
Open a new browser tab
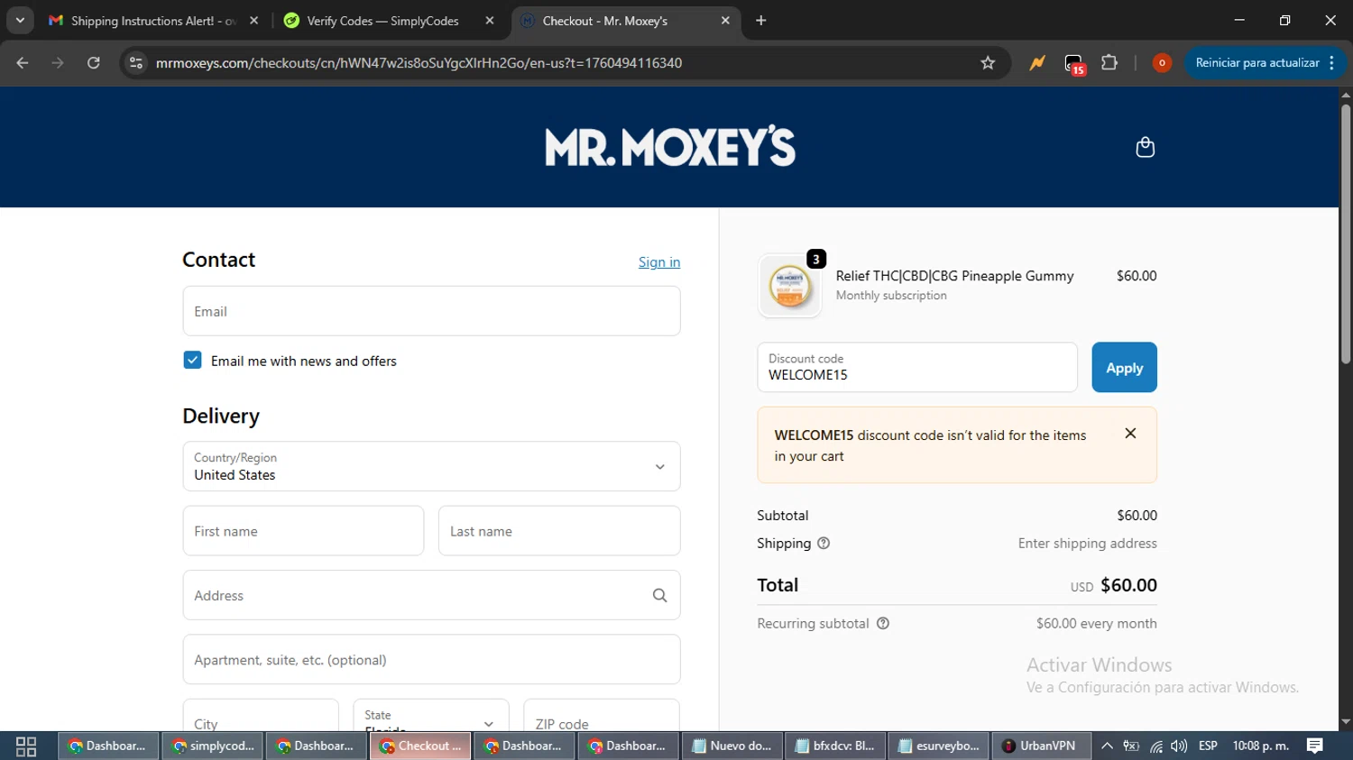coord(760,20)
